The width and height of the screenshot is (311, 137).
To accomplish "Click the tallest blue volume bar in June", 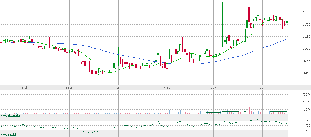I will (x=223, y=103).
